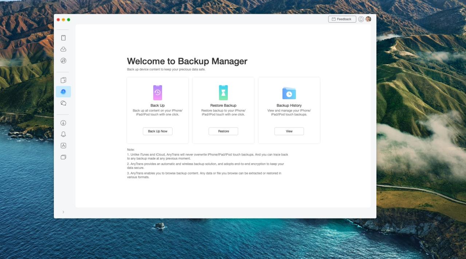
Task: Click the yellow minimize window button
Action: pyautogui.click(x=63, y=20)
